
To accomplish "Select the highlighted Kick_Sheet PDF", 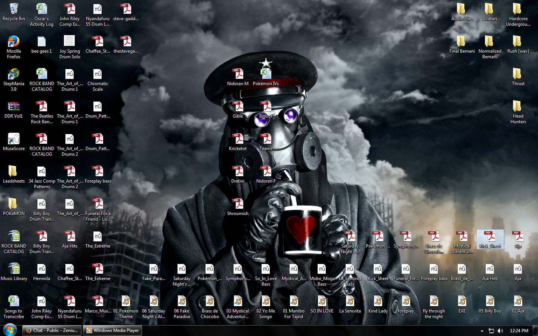I will tap(490, 240).
